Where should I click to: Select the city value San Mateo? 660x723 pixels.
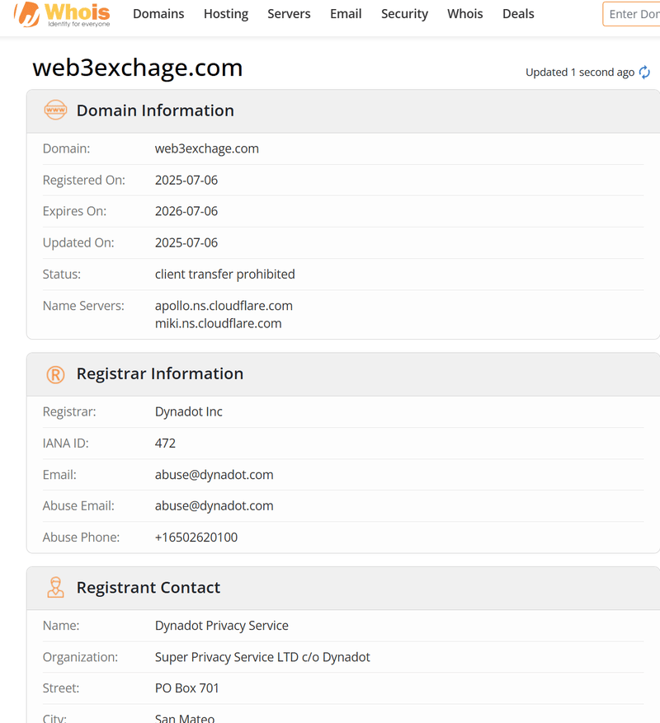pyautogui.click(x=185, y=718)
